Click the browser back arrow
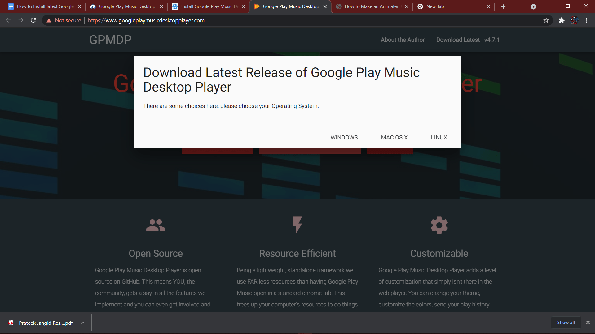 (x=8, y=20)
